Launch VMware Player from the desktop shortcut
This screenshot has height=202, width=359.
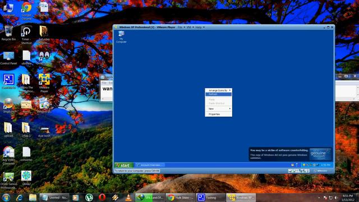44,83
